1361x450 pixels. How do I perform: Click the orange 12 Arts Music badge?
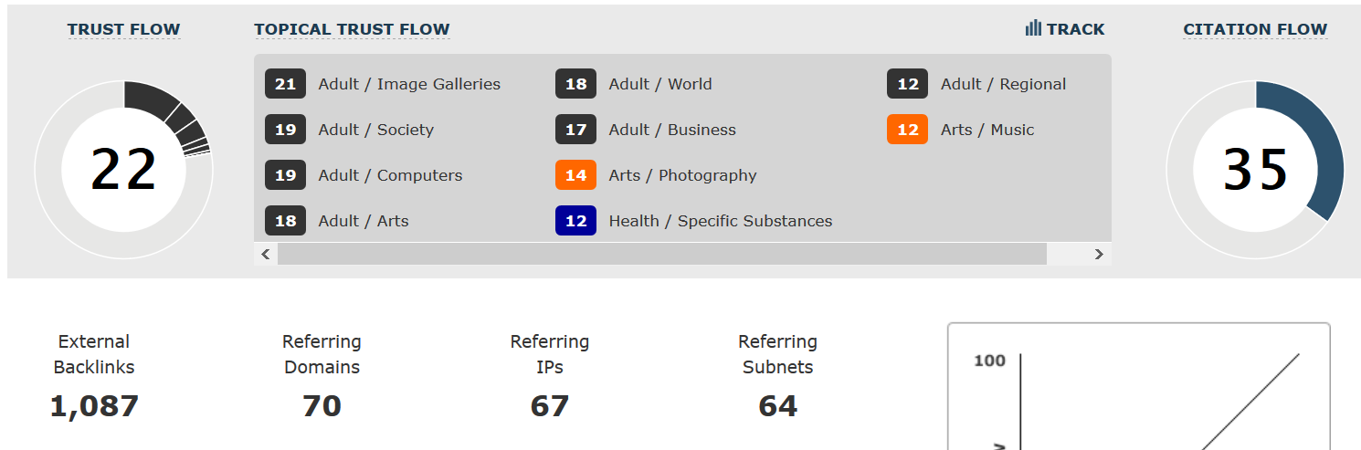[x=907, y=130]
